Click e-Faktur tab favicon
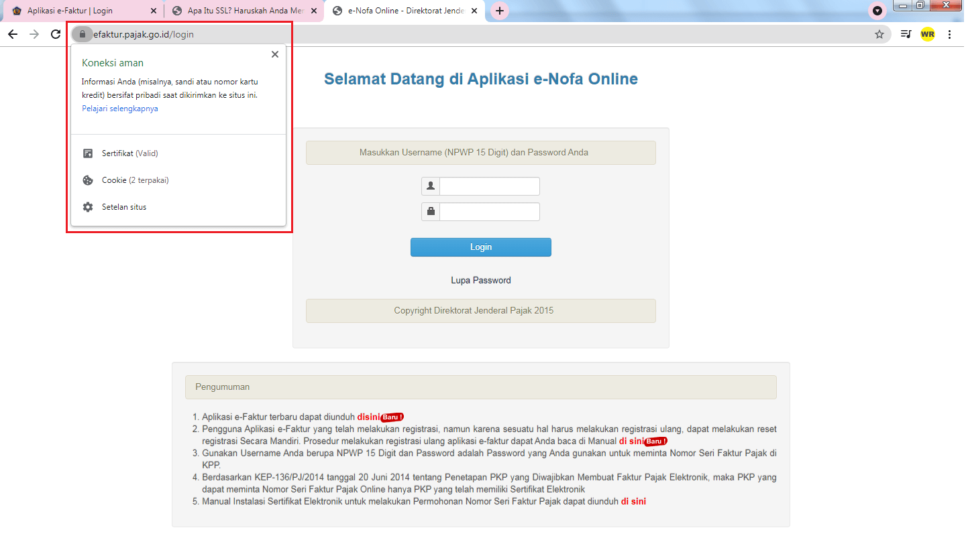Viewport: 966px width, 542px height. click(x=17, y=11)
